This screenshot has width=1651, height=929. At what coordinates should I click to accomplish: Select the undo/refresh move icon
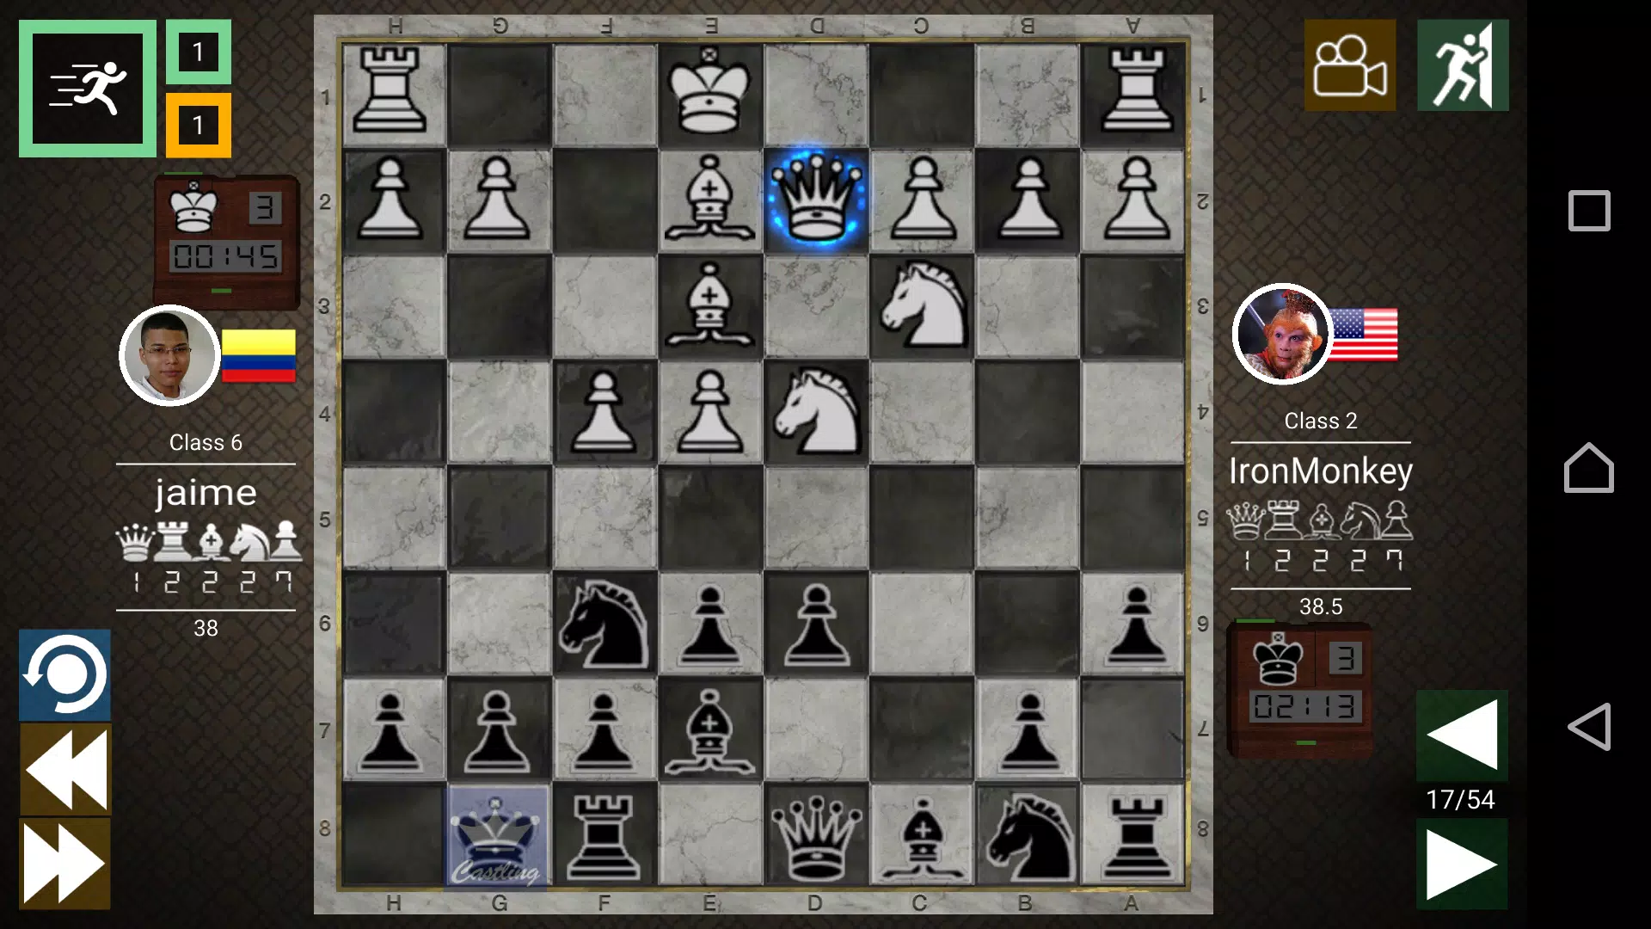pos(64,675)
